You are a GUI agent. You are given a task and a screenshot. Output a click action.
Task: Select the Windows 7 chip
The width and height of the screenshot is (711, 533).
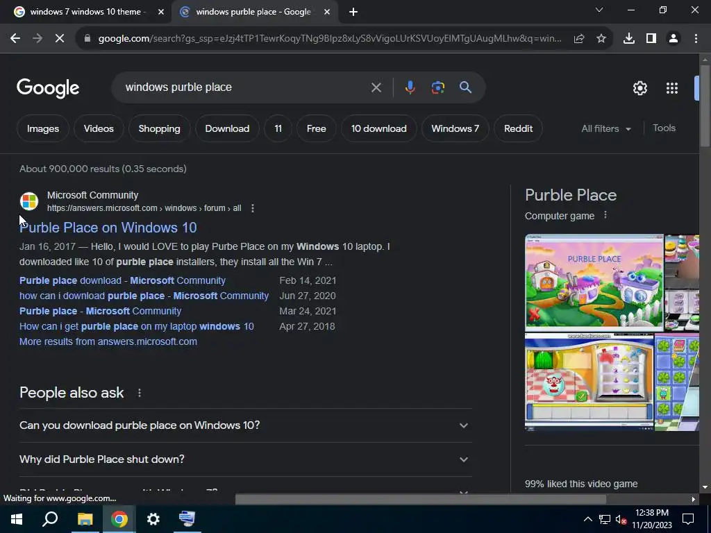coord(455,128)
